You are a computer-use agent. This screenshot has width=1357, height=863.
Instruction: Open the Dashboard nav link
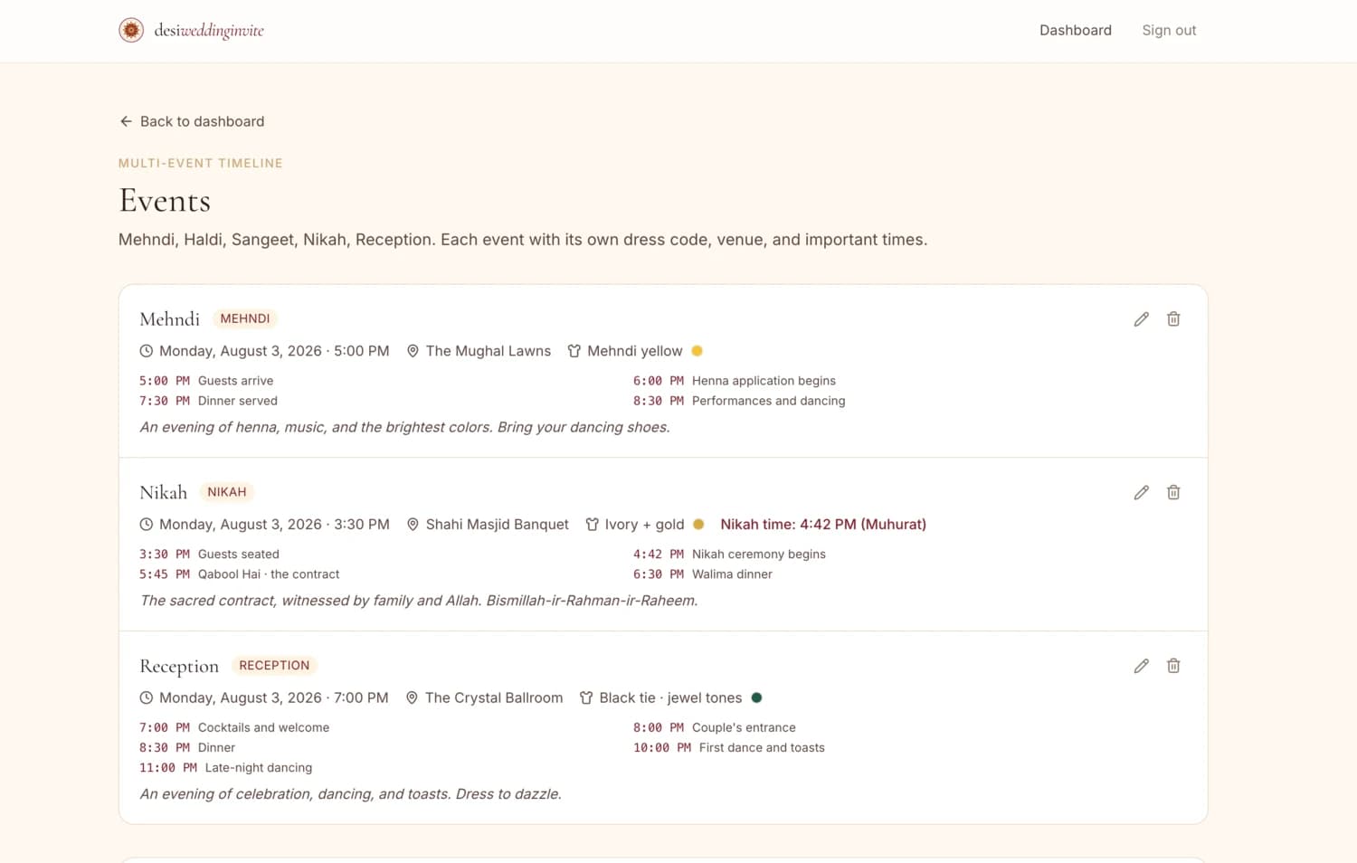coord(1076,30)
